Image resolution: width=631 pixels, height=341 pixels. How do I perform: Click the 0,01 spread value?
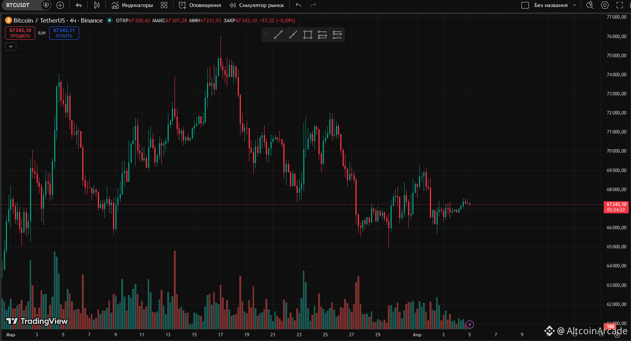42,33
